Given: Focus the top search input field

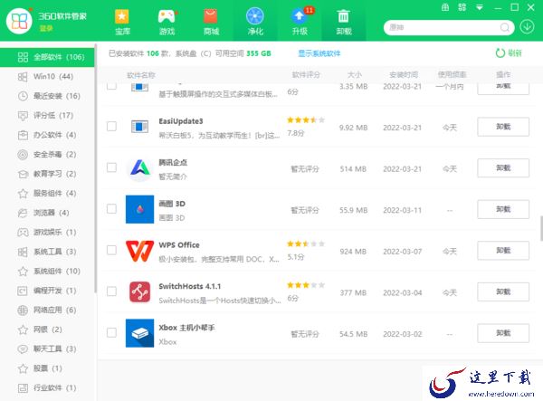Looking at the screenshot, I should click(443, 27).
